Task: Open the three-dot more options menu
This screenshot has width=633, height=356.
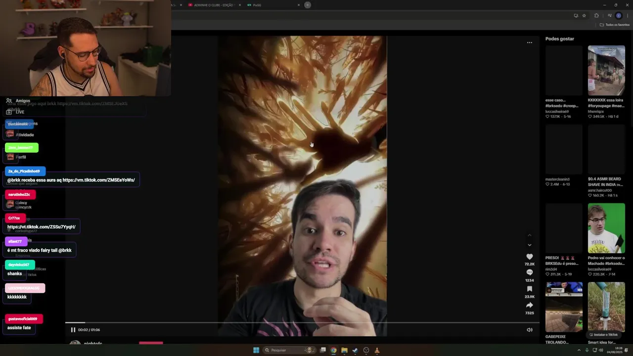Action: 529,43
